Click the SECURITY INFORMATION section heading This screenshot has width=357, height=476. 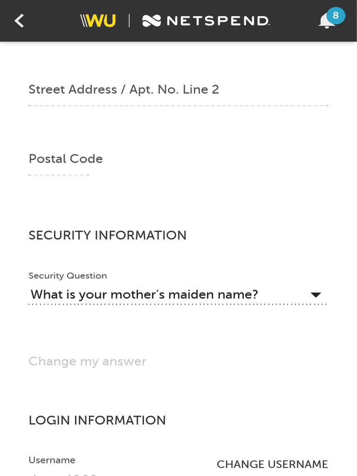point(107,235)
